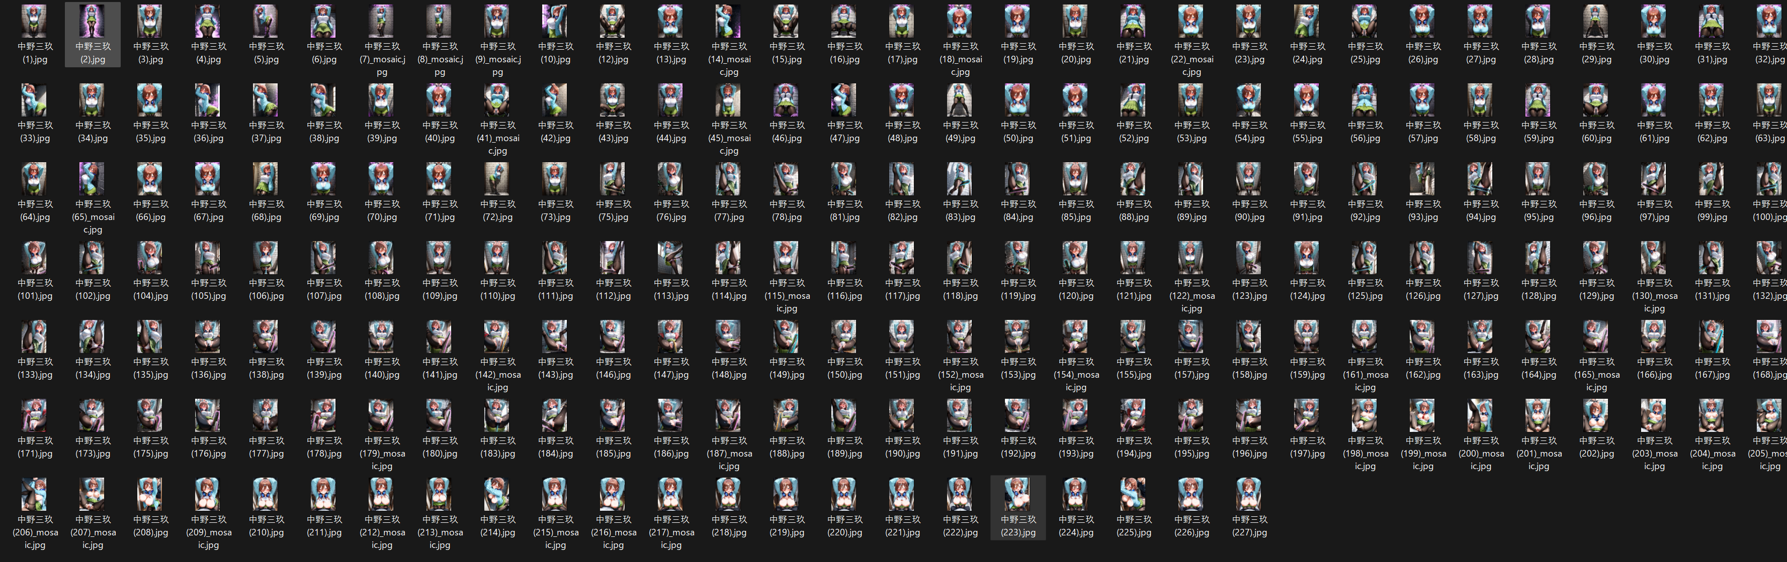Click the file name 中野三玖 (206)_mosaic.jpg
This screenshot has height=562, width=1787.
[x=35, y=532]
